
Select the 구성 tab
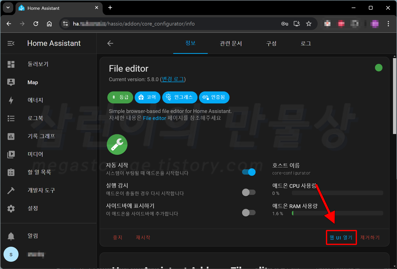(x=271, y=43)
